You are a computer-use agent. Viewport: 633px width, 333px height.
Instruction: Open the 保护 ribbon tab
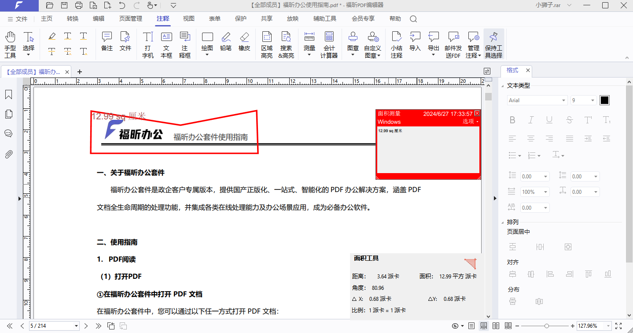pyautogui.click(x=241, y=19)
